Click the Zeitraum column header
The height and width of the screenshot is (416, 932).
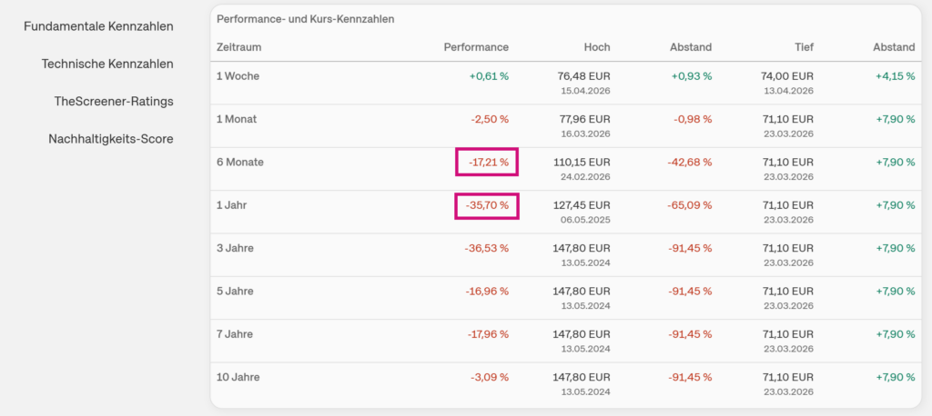[238, 47]
